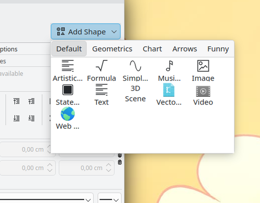Expand the line style dropdown
This screenshot has height=203, width=260.
pos(46,198)
